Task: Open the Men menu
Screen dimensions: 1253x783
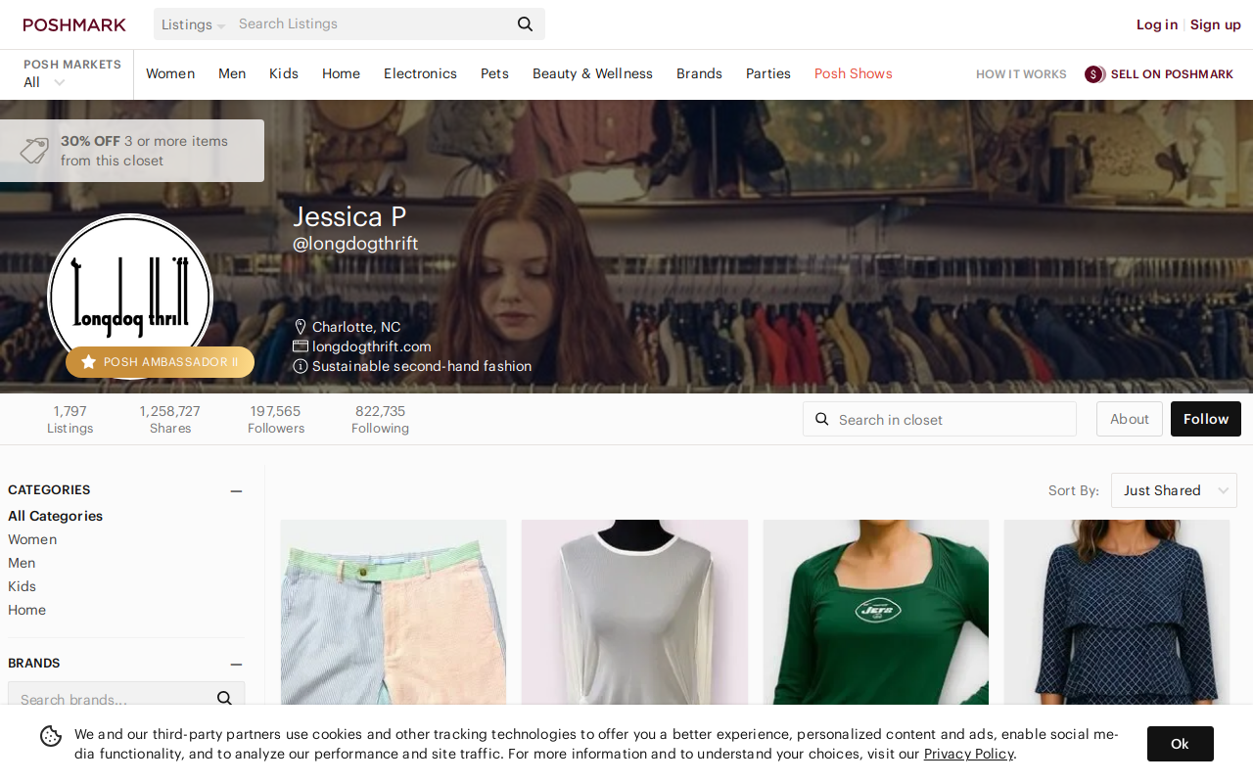Action: (x=232, y=73)
